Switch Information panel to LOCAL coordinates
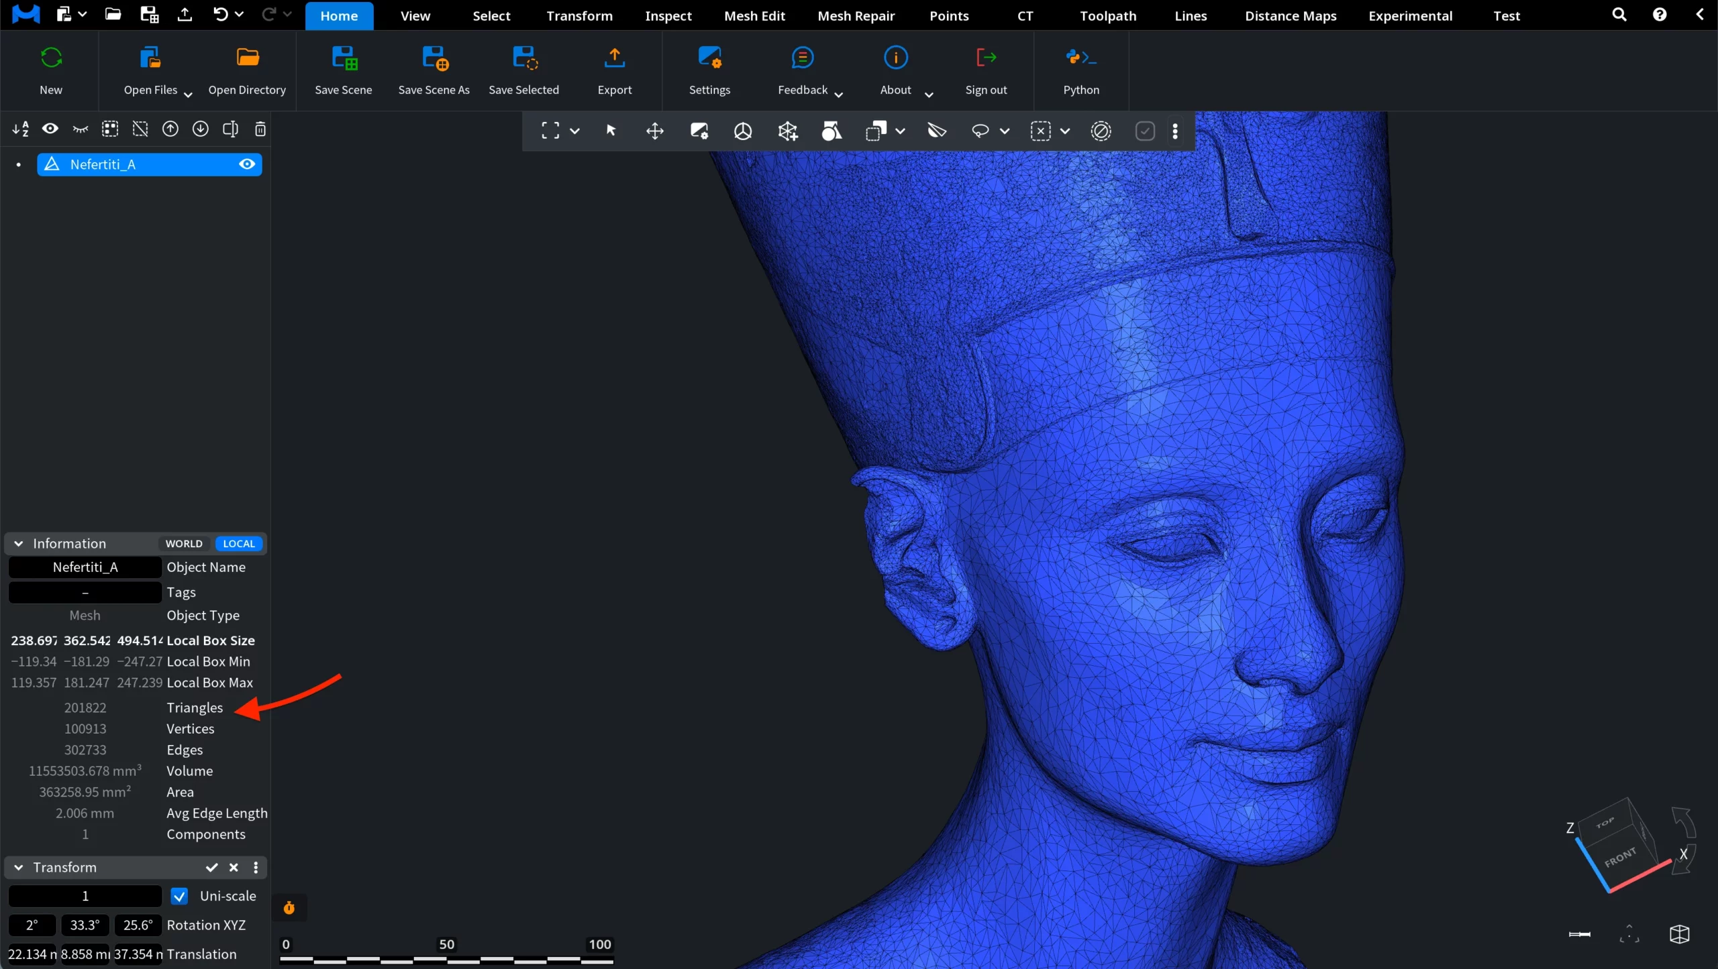Viewport: 1718px width, 969px height. [239, 544]
